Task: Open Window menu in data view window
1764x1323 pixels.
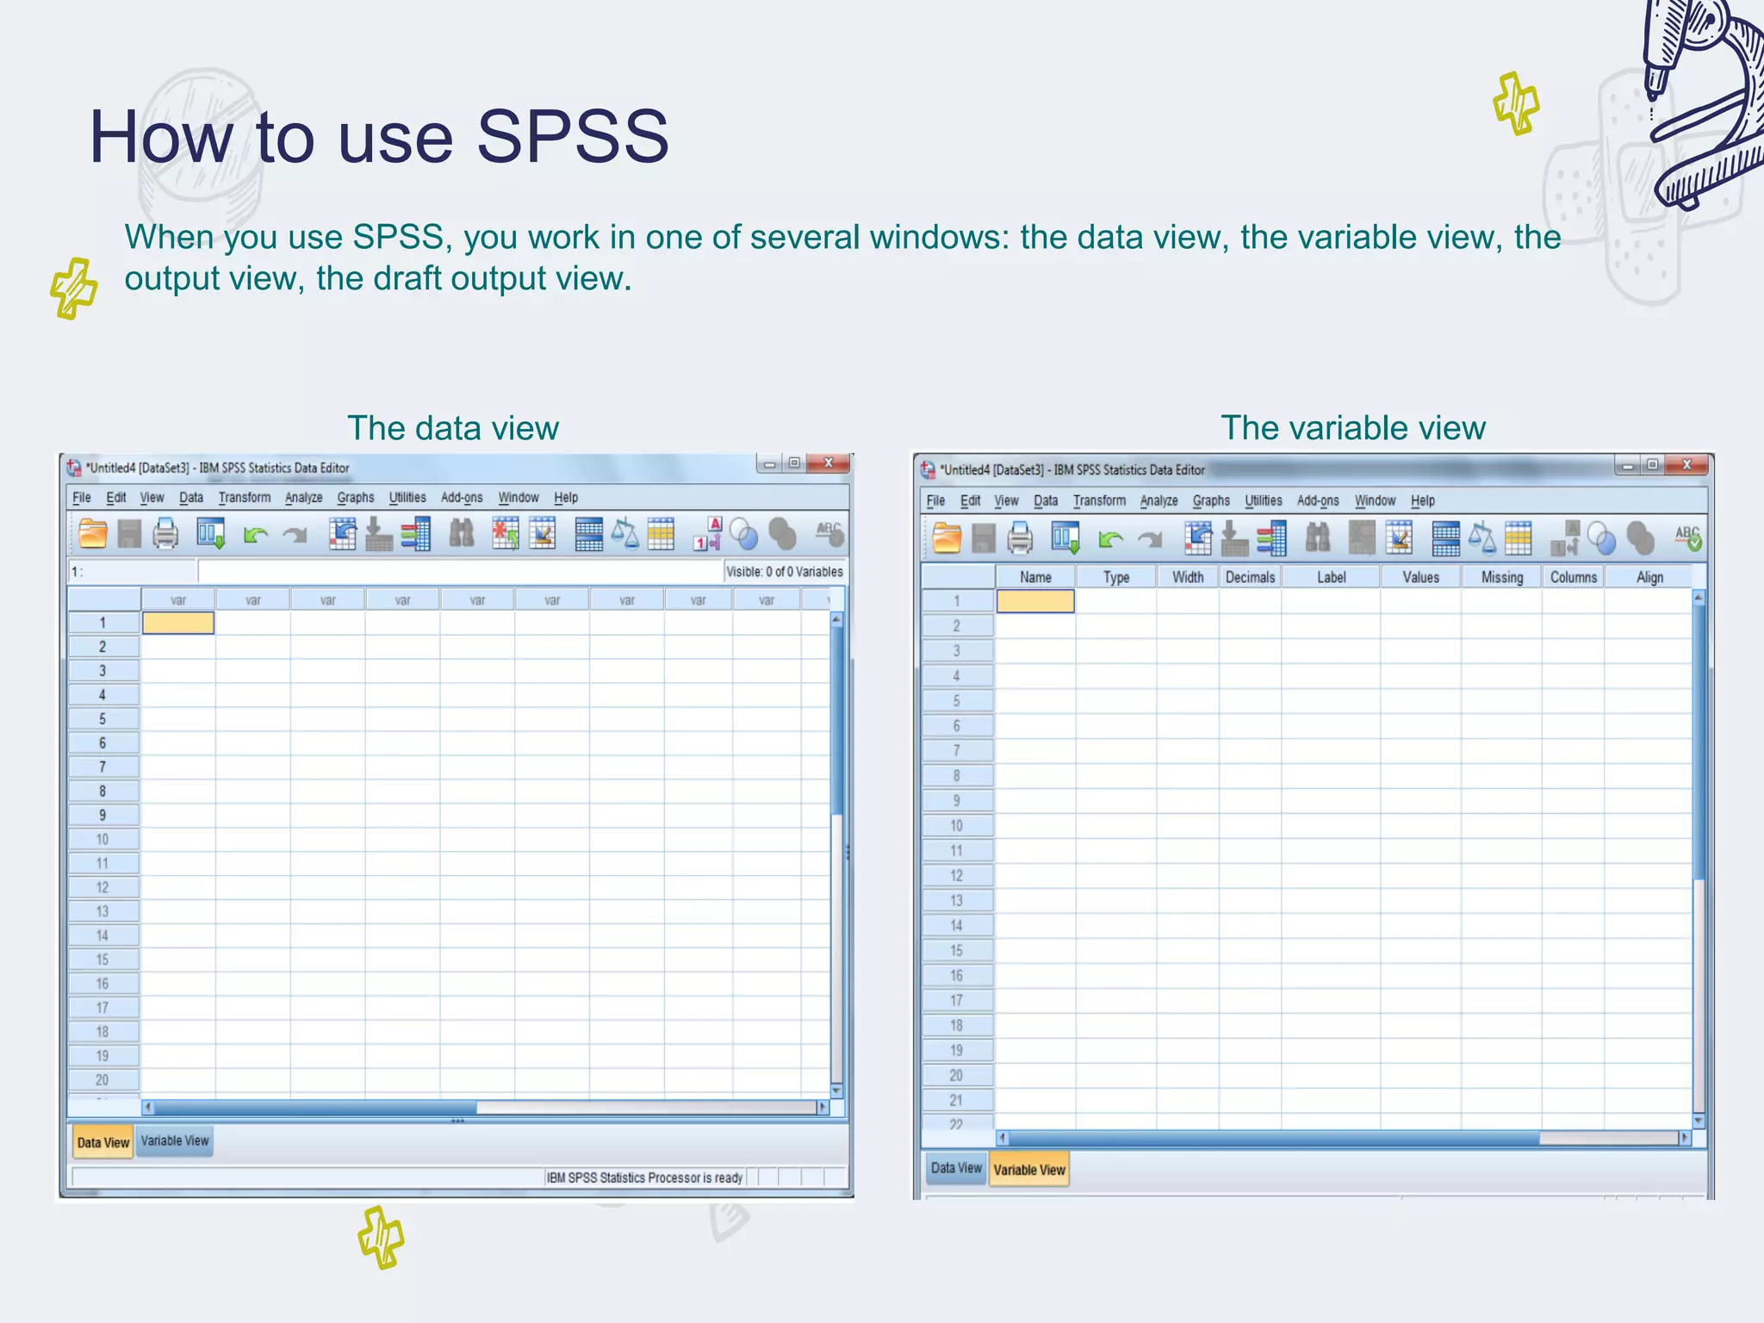Action: coord(519,498)
